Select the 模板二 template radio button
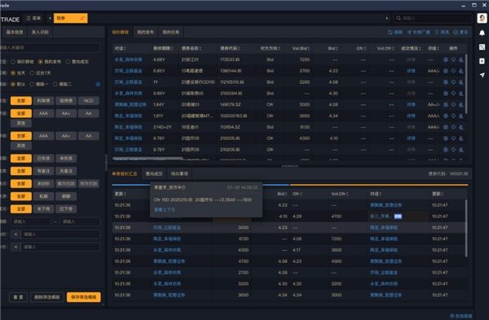 [x=55, y=84]
